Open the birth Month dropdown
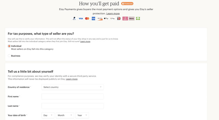The image size is (219, 120). (x=65, y=115)
